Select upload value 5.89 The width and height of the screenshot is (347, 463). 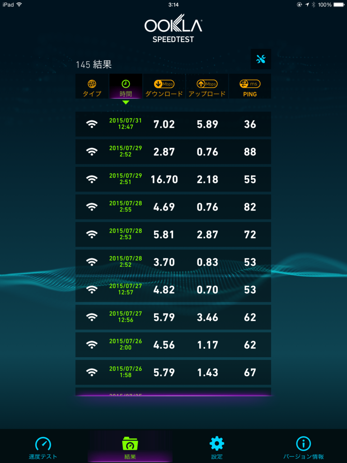coord(207,124)
